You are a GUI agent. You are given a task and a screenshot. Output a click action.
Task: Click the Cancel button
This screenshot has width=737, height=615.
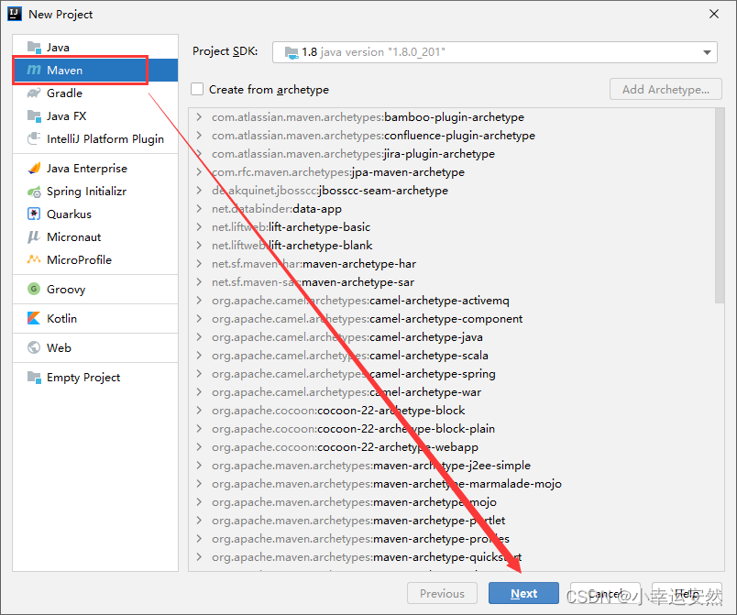pos(605,593)
